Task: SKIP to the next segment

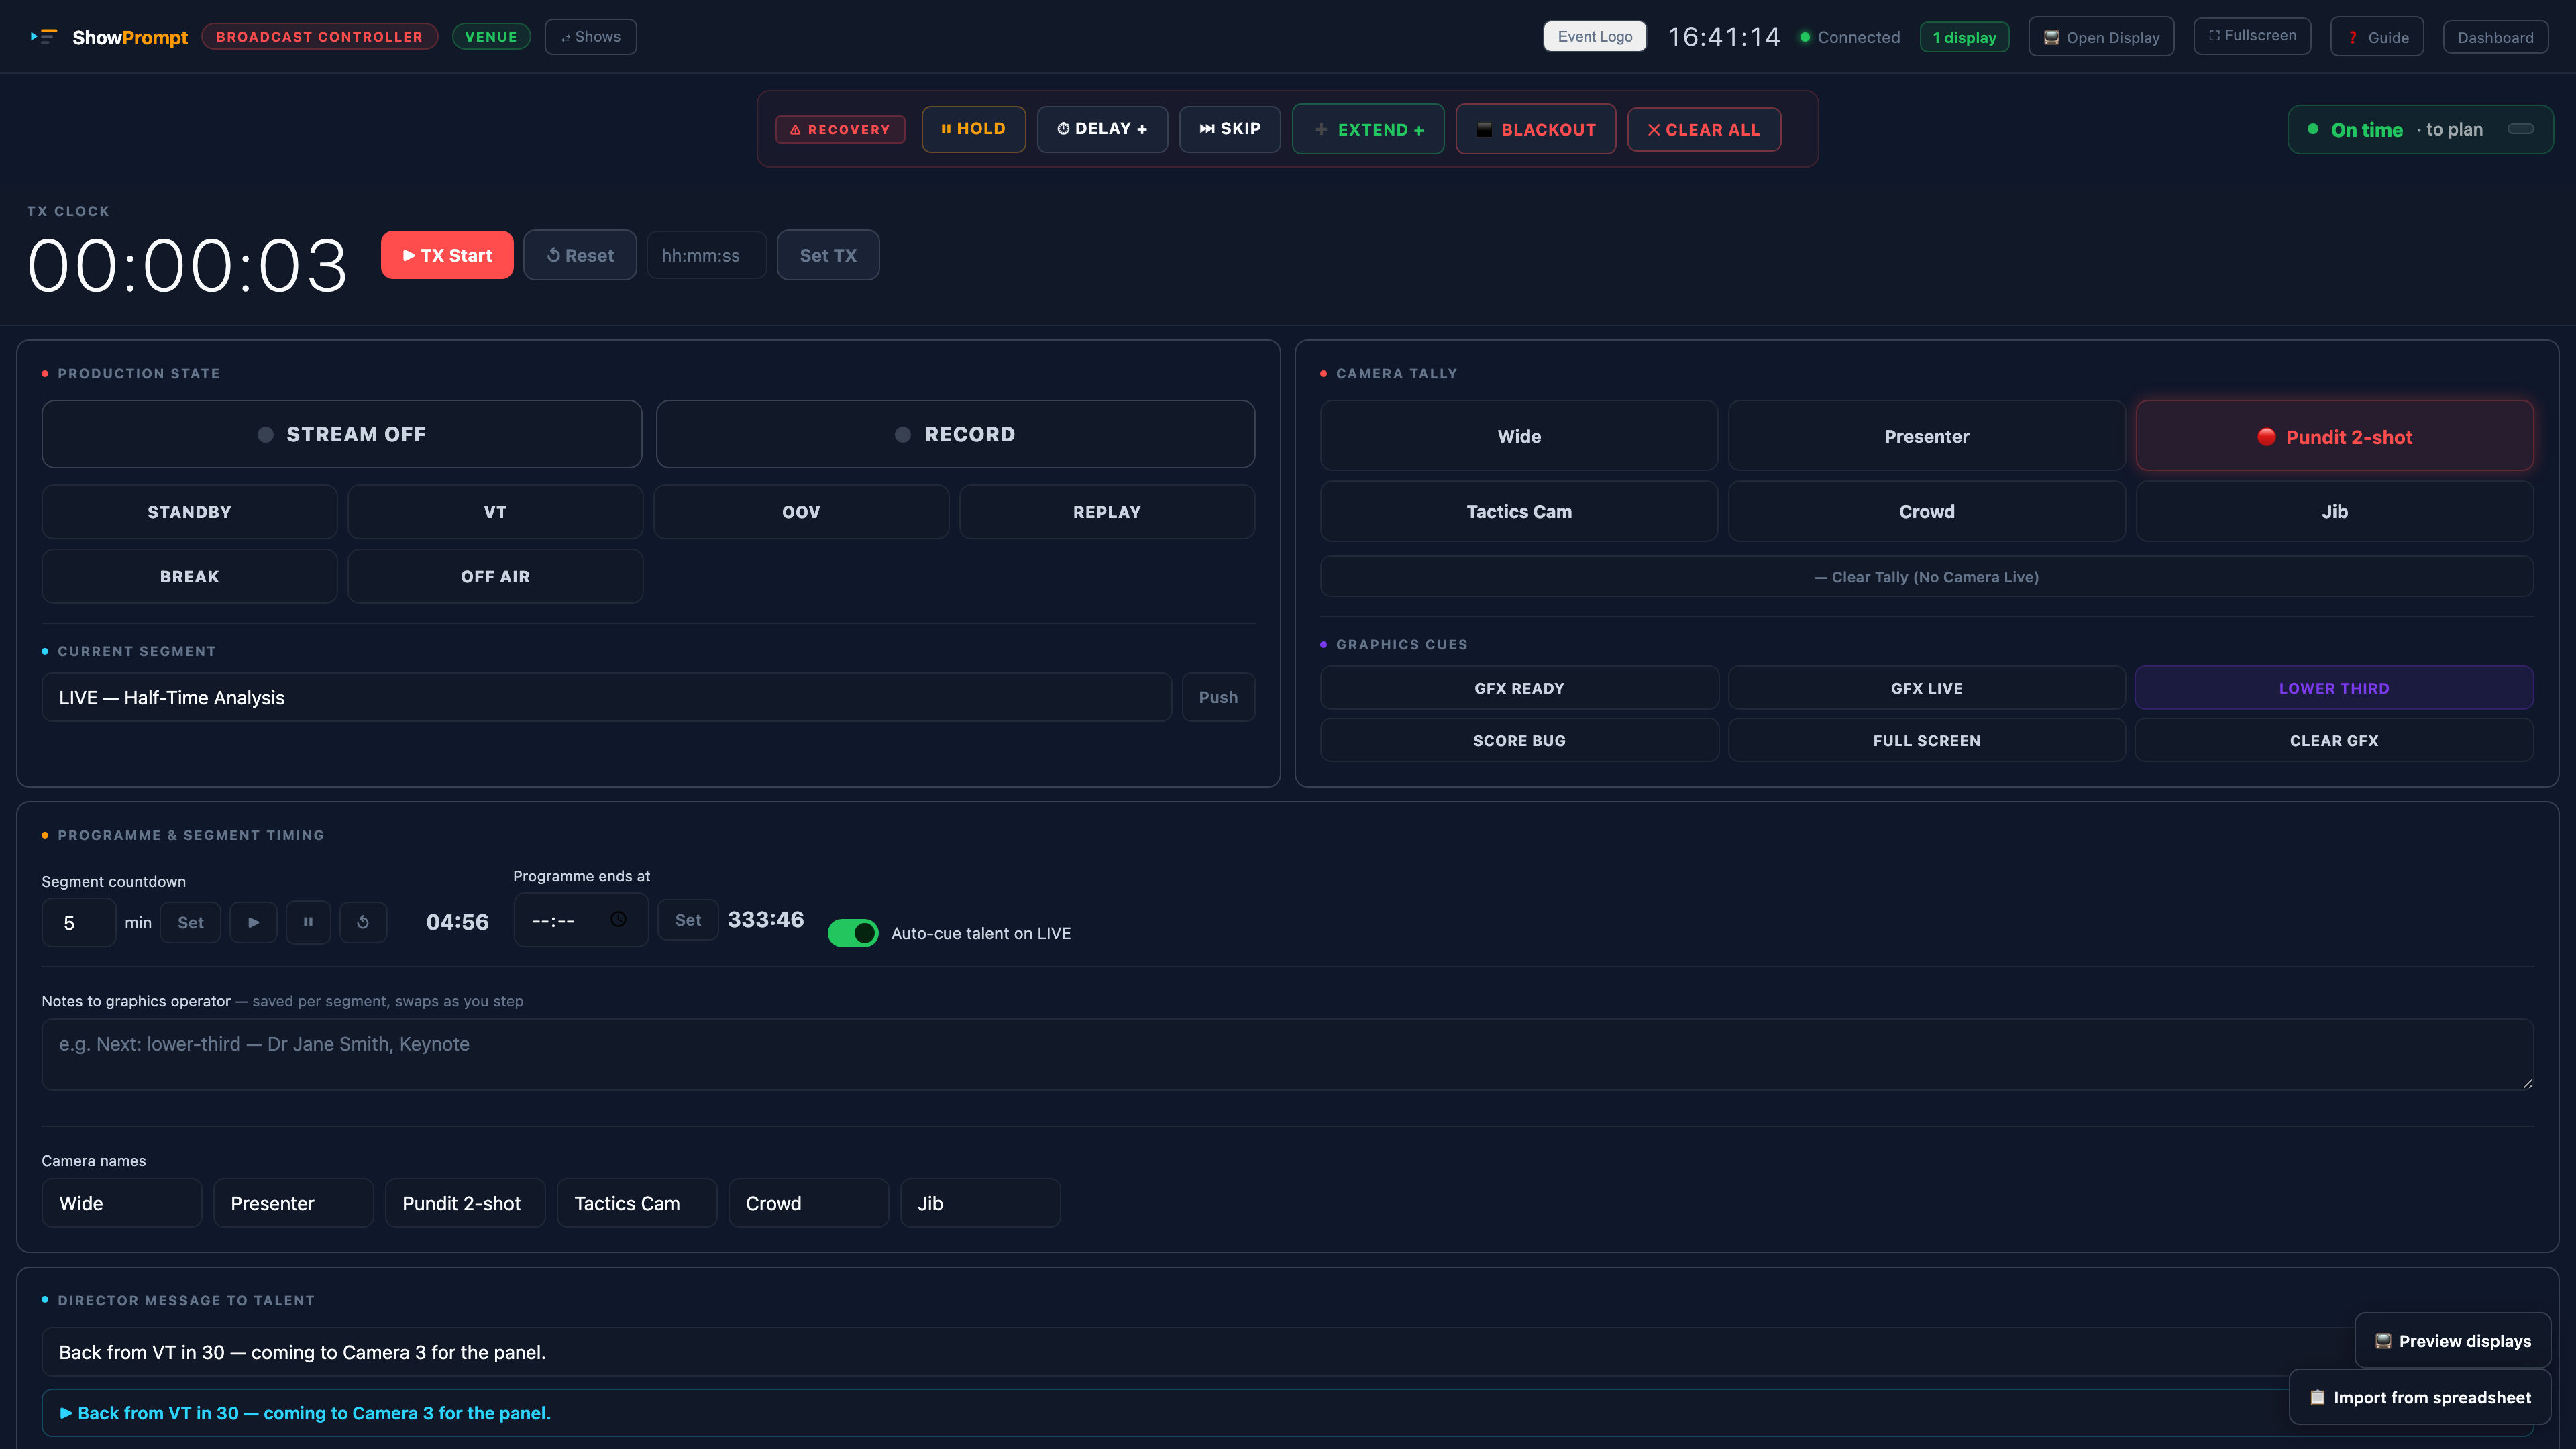Action: [x=1230, y=129]
